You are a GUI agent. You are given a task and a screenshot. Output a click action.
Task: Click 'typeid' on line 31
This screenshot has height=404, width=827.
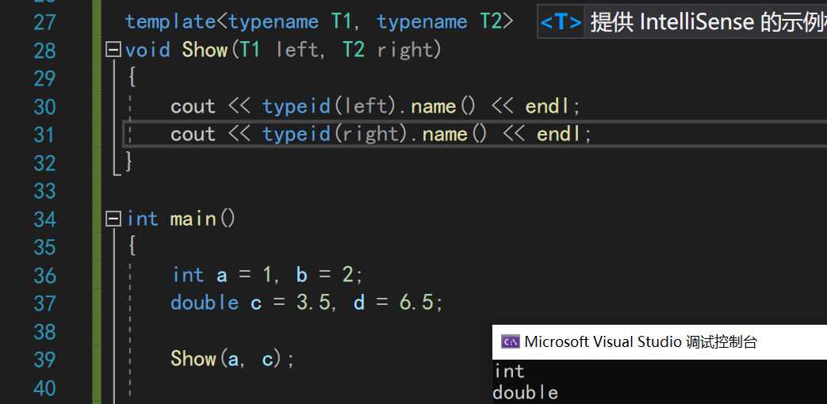coord(296,135)
